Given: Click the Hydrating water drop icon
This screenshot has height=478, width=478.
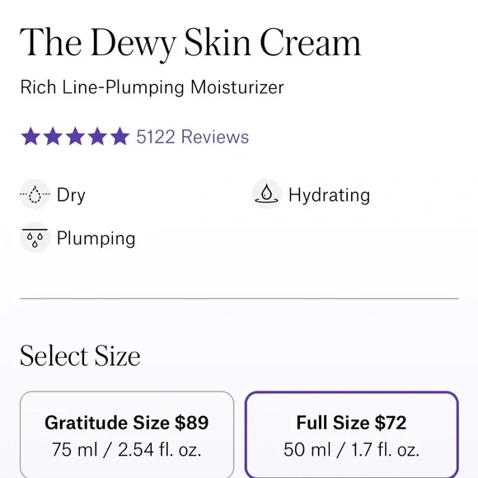Looking at the screenshot, I should point(266,194).
